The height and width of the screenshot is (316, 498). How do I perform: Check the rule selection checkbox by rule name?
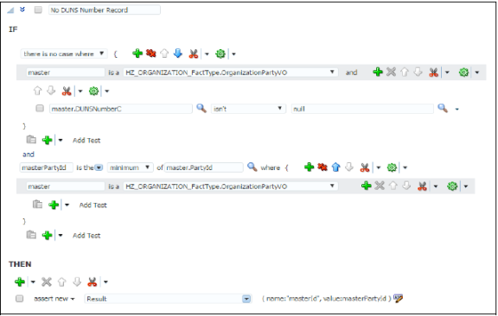coord(38,9)
